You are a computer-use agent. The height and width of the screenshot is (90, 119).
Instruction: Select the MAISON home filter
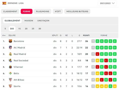pos(29,20)
